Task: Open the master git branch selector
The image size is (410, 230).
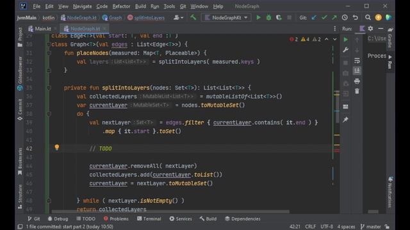Action: [x=370, y=227]
